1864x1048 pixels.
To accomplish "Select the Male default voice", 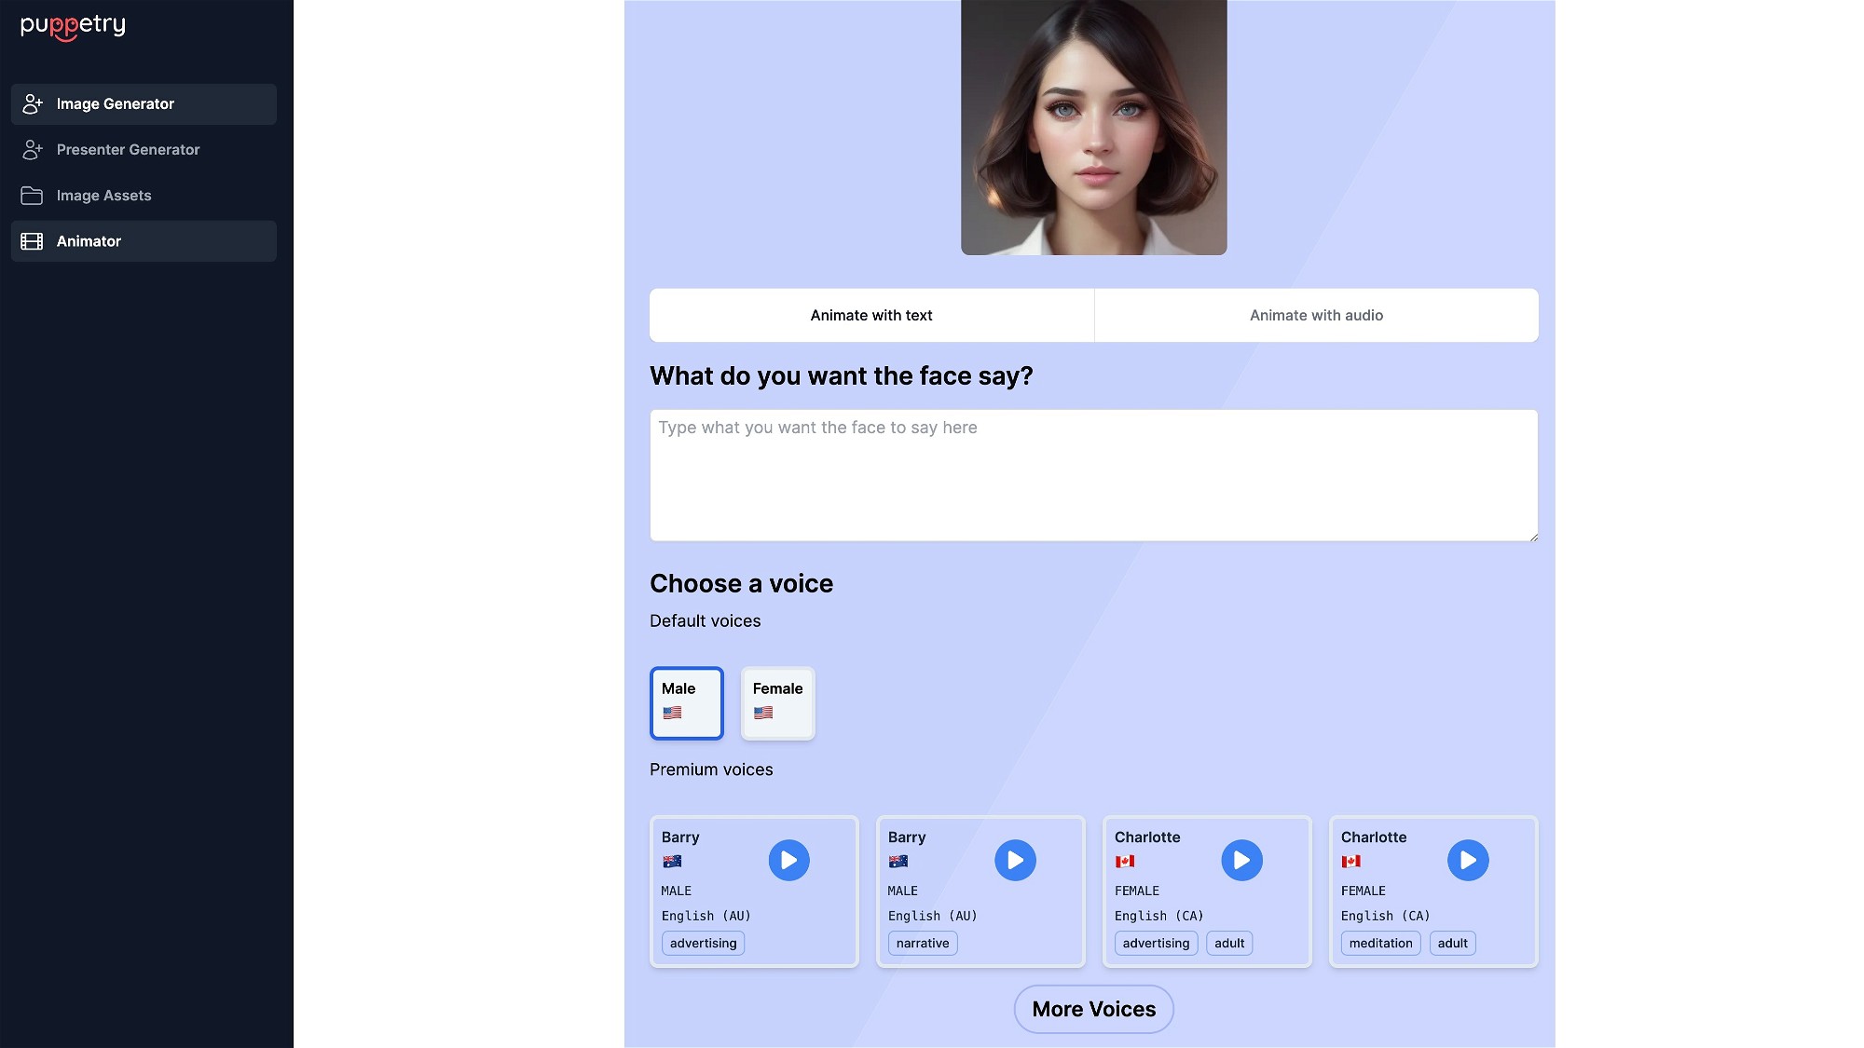I will (x=687, y=703).
